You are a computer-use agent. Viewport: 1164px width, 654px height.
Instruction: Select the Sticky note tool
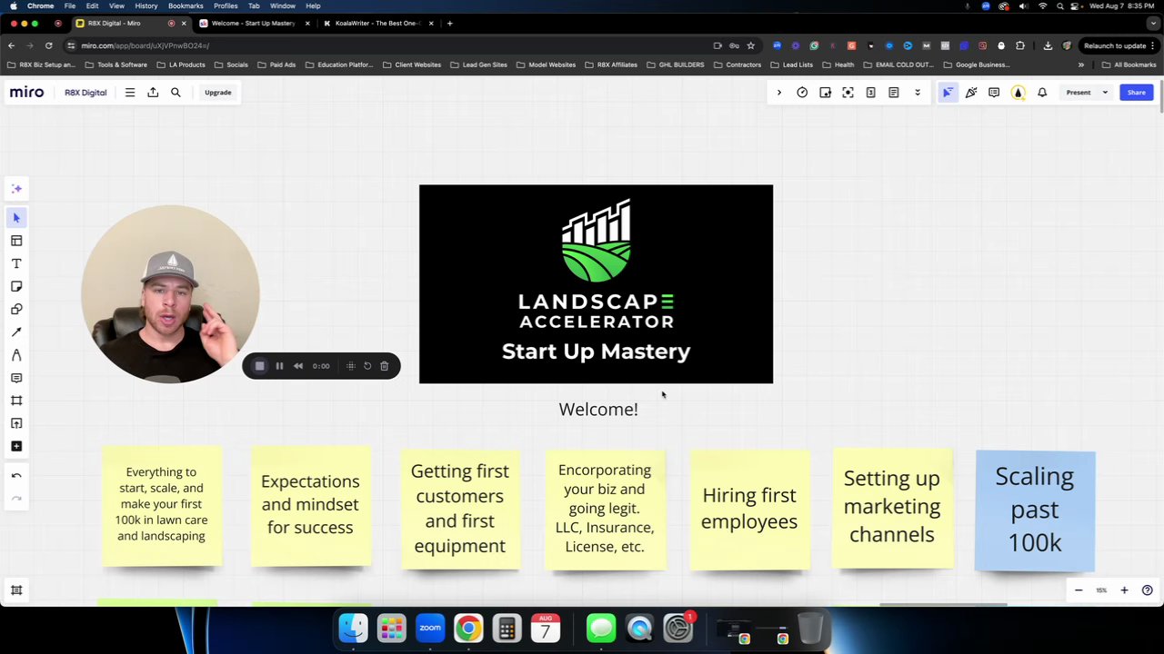tap(15, 286)
